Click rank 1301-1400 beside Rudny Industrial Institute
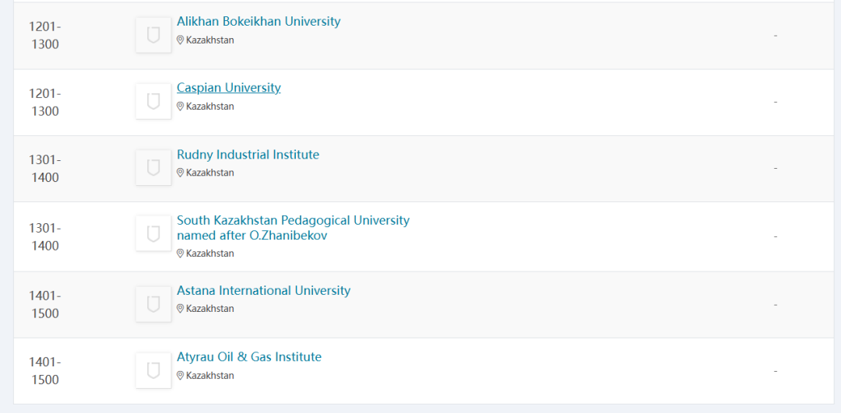Viewport: 841px width, 413px height. [45, 168]
